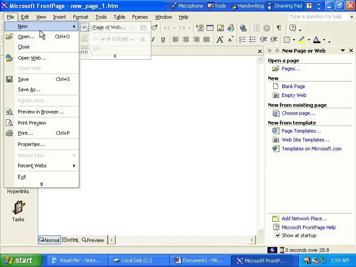356x267 pixels.
Task: Click Properties in the File menu
Action: tap(41, 144)
